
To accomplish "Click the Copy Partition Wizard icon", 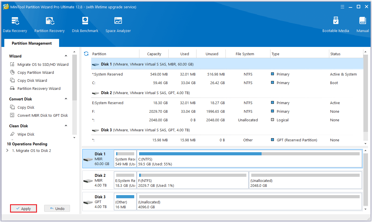I will point(12,72).
